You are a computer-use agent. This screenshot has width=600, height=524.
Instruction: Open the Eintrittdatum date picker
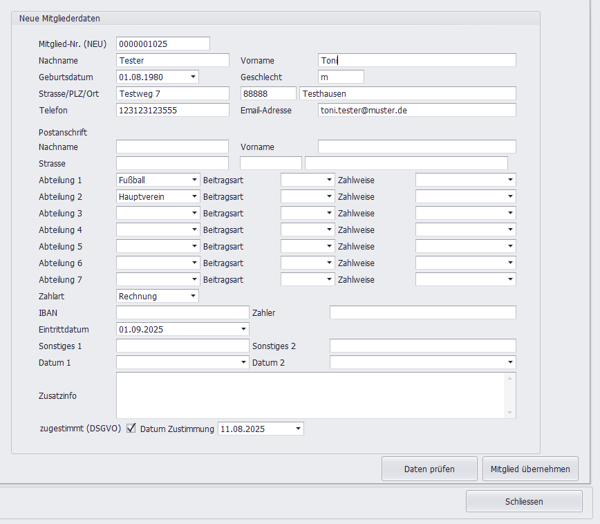(243, 329)
